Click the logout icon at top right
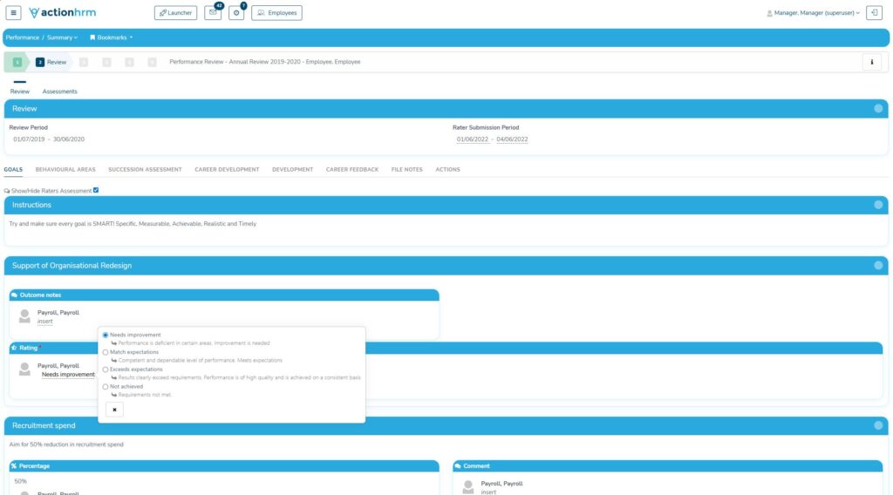This screenshot has width=893, height=495. (x=874, y=13)
